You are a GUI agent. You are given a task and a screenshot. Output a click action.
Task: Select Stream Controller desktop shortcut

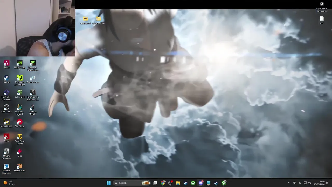click(6, 154)
